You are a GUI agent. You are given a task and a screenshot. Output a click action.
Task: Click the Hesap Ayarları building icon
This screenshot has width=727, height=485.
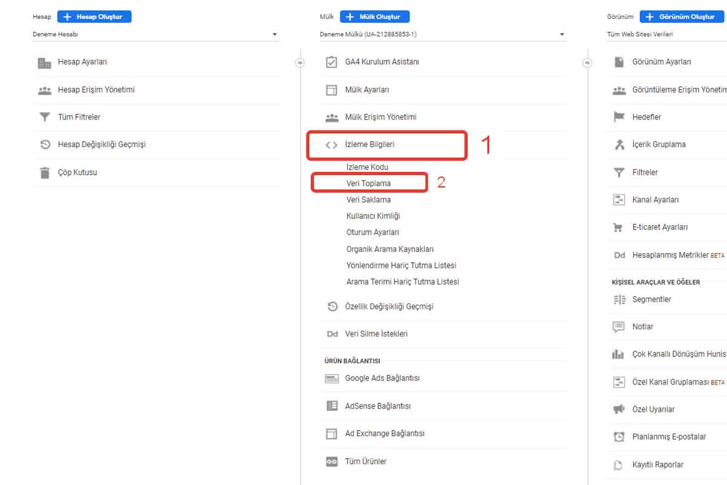pyautogui.click(x=44, y=62)
